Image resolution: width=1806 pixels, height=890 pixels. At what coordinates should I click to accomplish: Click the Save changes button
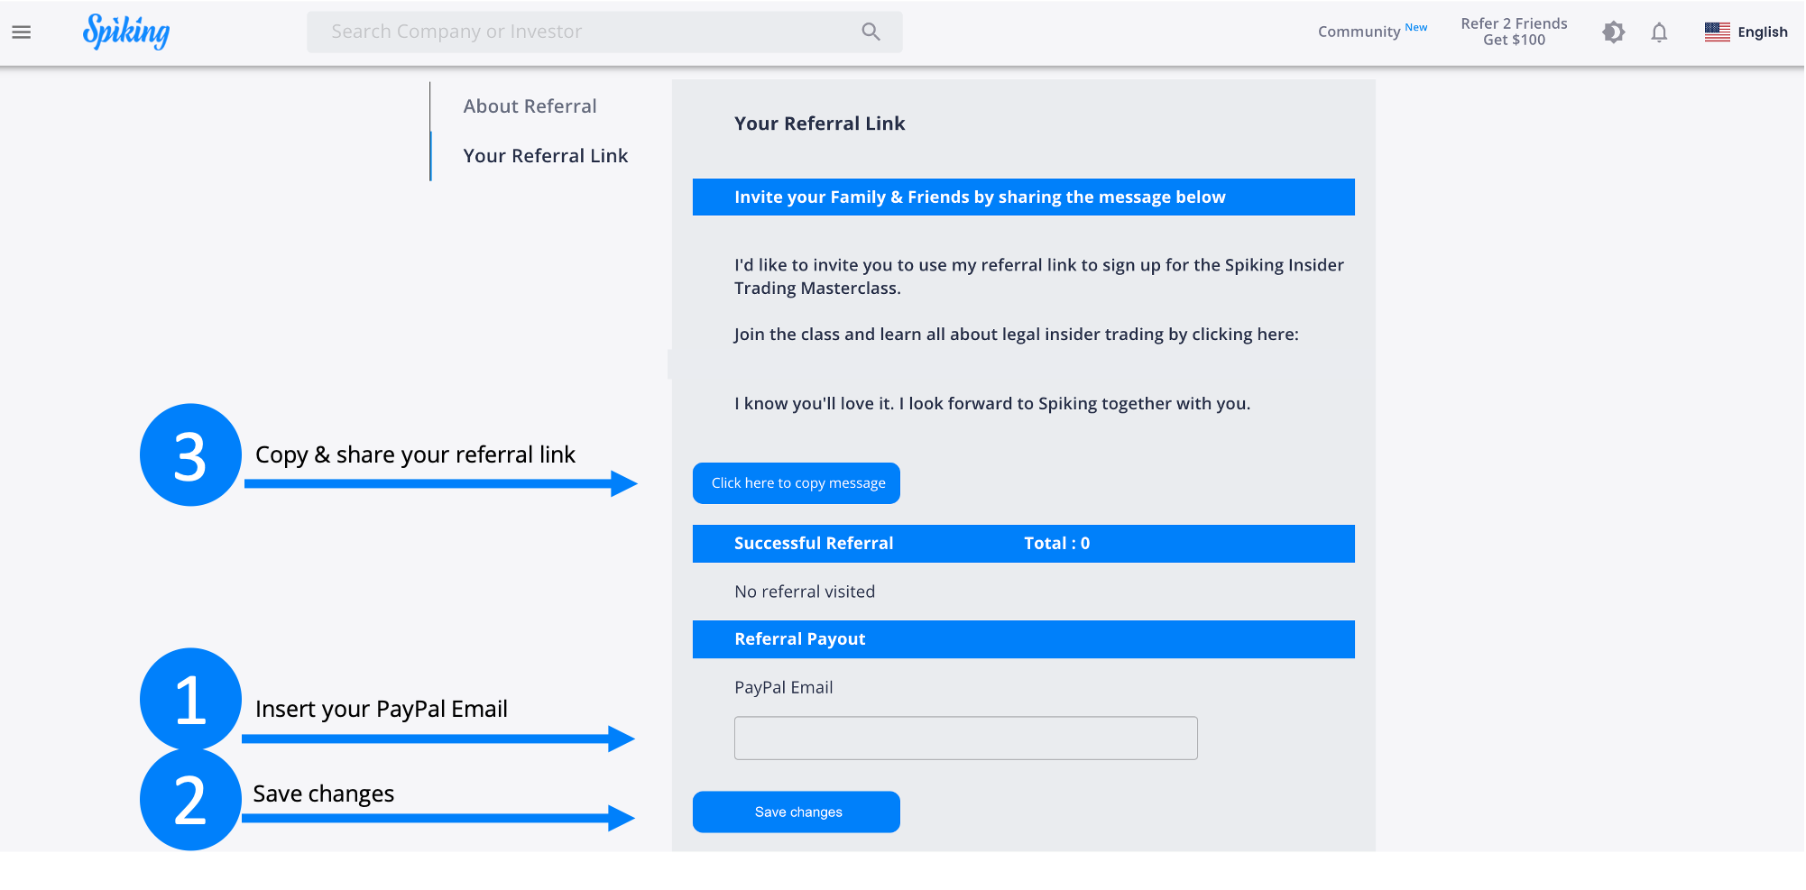pyautogui.click(x=797, y=812)
